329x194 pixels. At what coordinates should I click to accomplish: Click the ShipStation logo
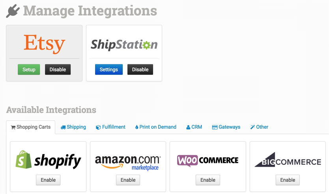coord(124,44)
